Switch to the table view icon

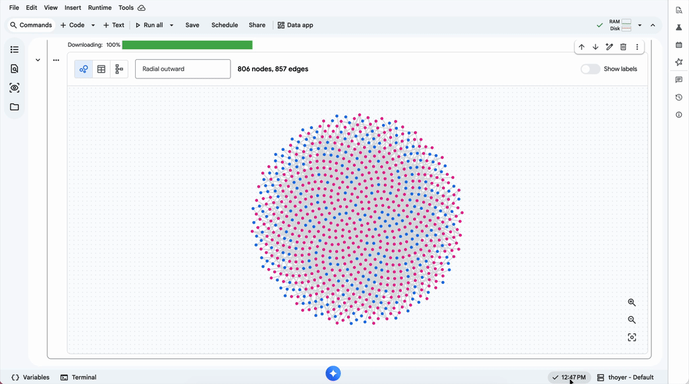click(101, 69)
